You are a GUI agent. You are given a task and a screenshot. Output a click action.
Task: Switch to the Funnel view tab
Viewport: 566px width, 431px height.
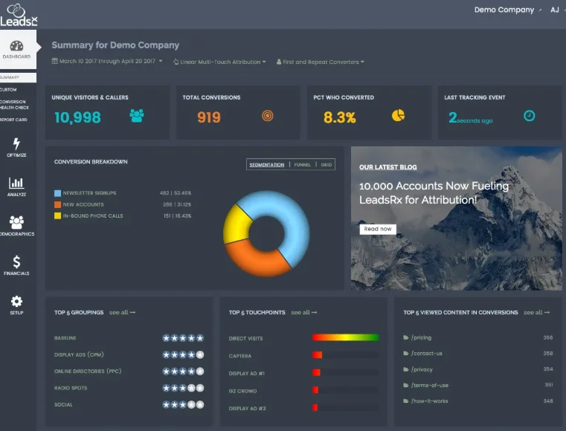point(302,164)
